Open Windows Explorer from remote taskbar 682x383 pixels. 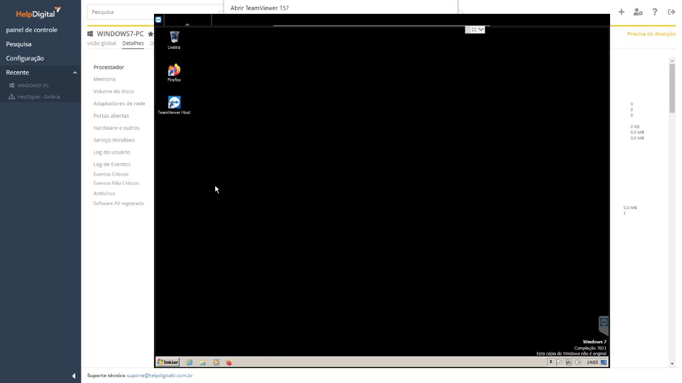point(203,362)
